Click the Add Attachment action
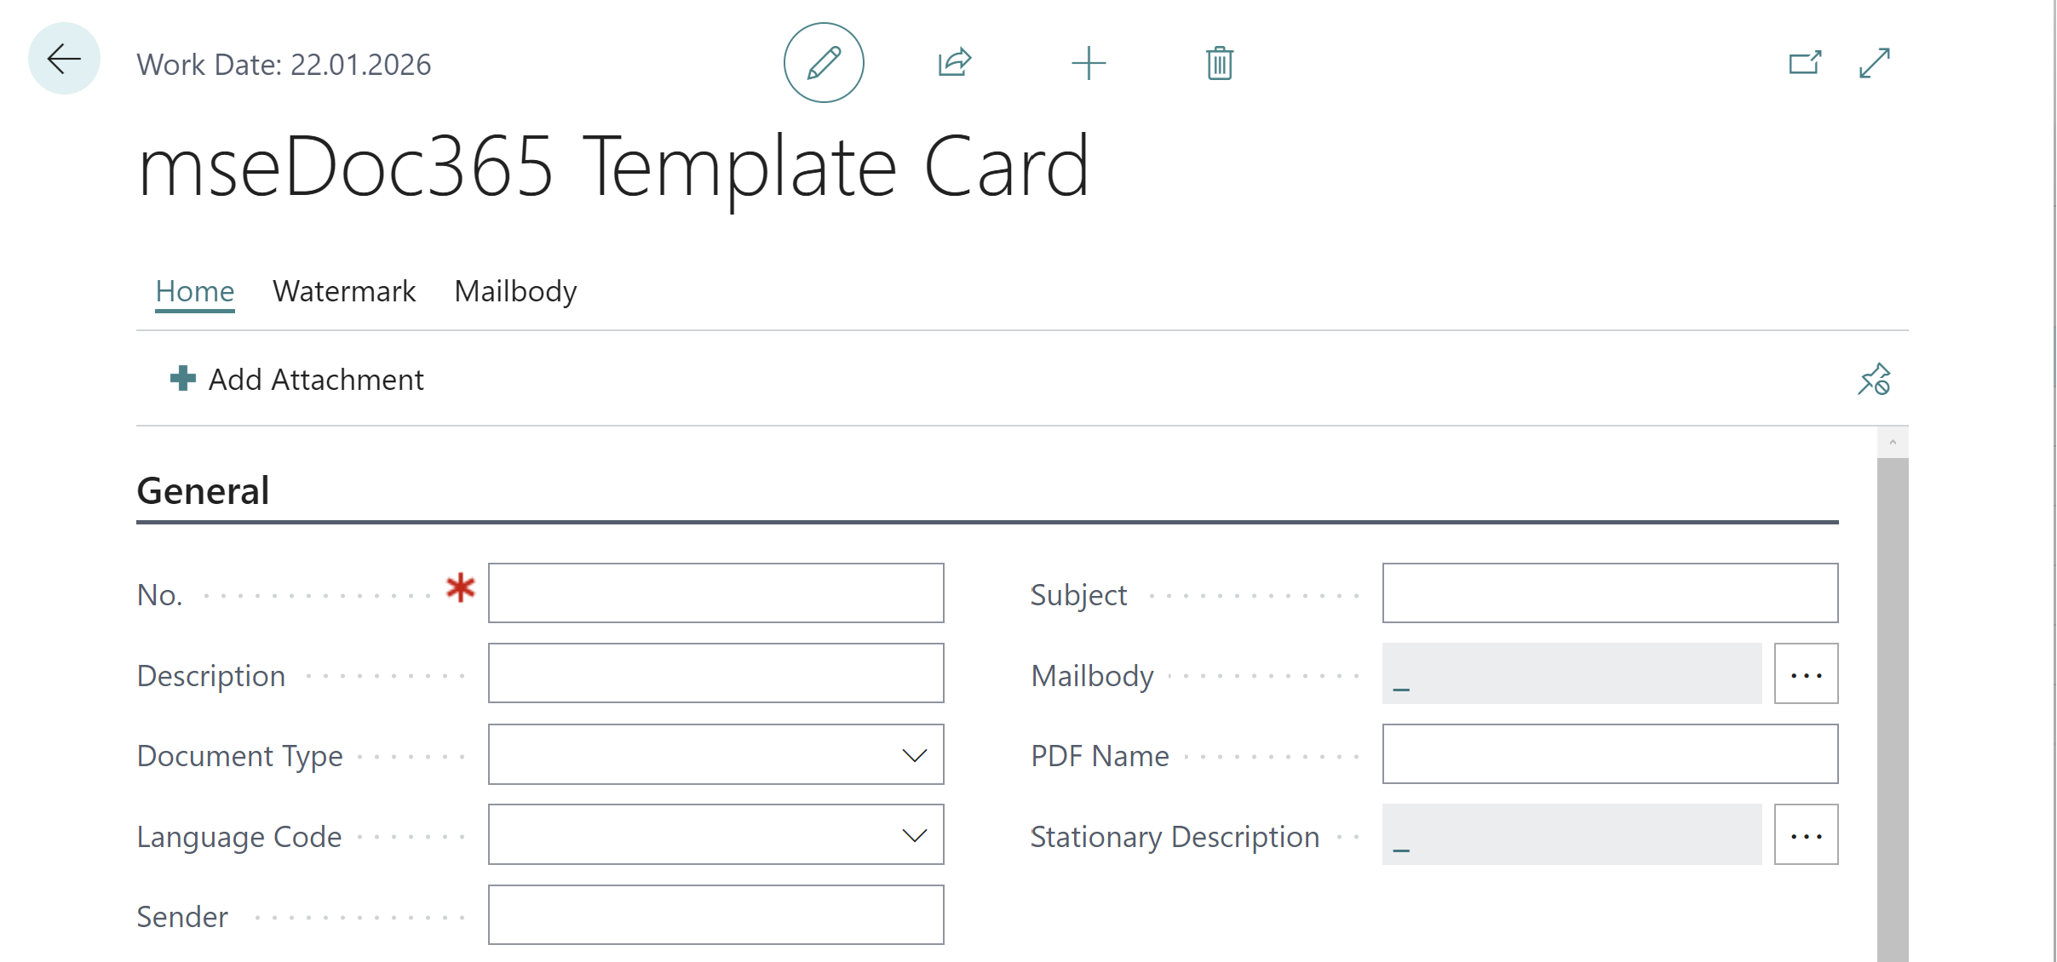The width and height of the screenshot is (2057, 962). click(315, 379)
